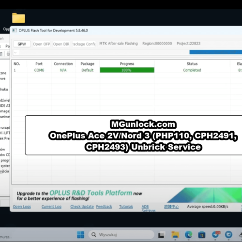The image size is (242, 242).
Task: Click the Open DIR button
Action: point(61,44)
